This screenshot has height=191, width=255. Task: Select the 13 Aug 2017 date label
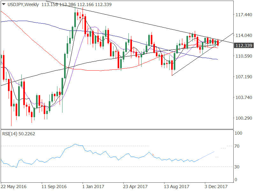177,187
